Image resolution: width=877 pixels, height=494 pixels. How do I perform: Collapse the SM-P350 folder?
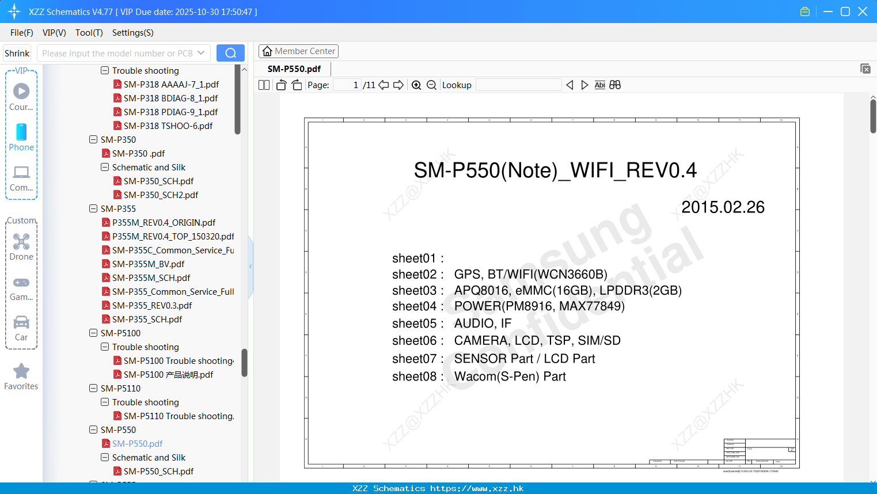[x=93, y=139]
